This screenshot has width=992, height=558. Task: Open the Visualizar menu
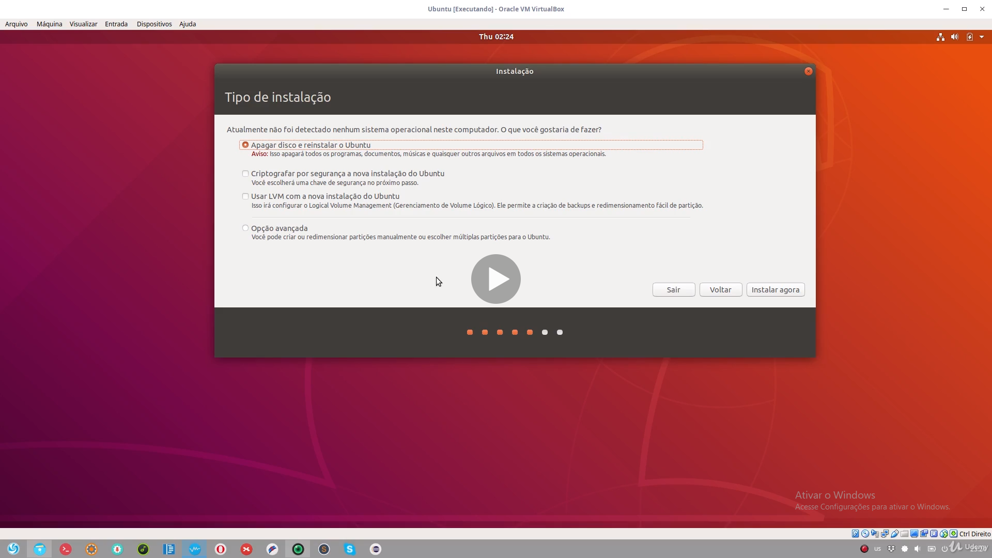(84, 24)
